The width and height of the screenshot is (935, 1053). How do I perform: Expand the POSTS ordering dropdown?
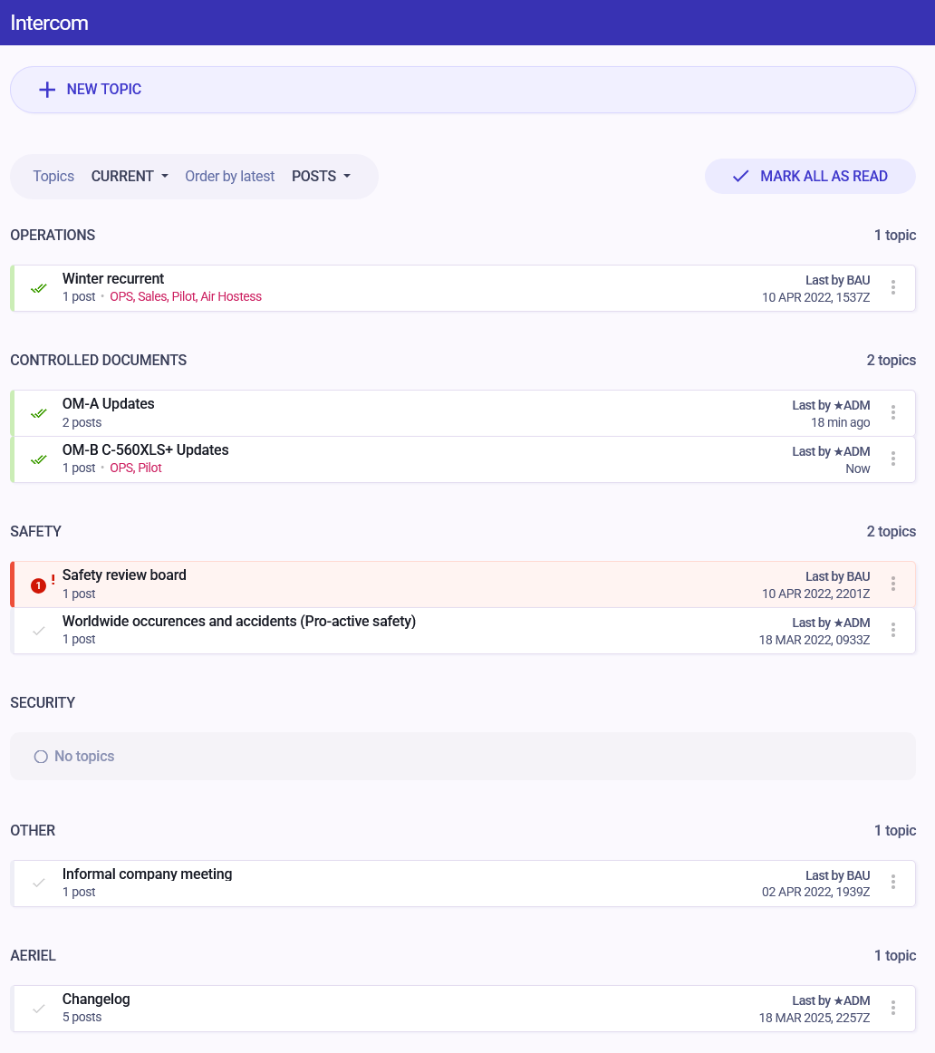321,177
